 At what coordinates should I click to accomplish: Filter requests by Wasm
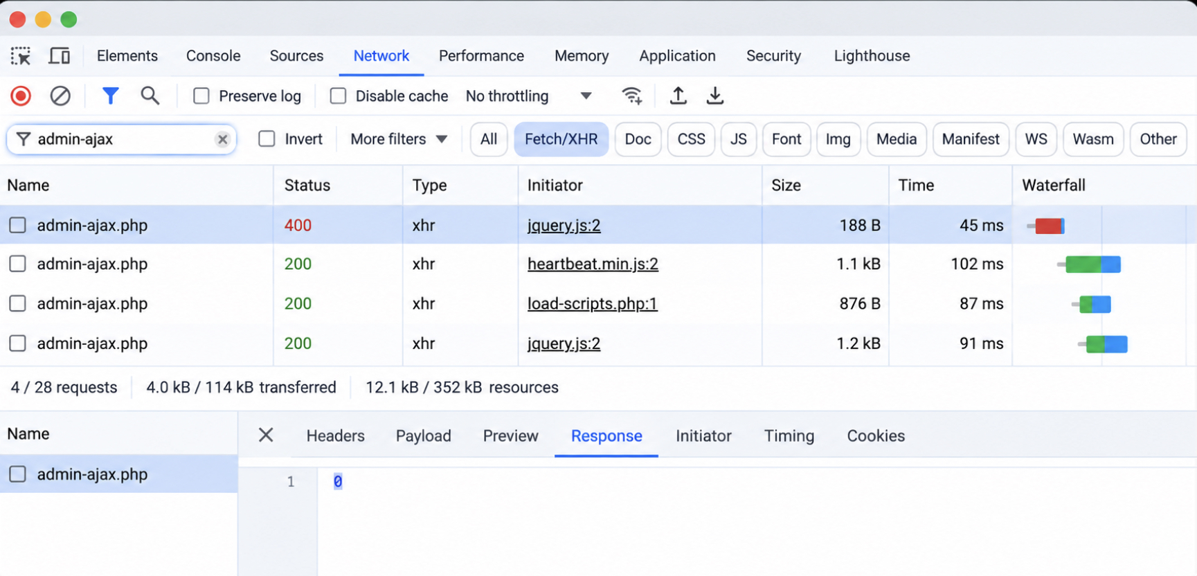[x=1093, y=139]
